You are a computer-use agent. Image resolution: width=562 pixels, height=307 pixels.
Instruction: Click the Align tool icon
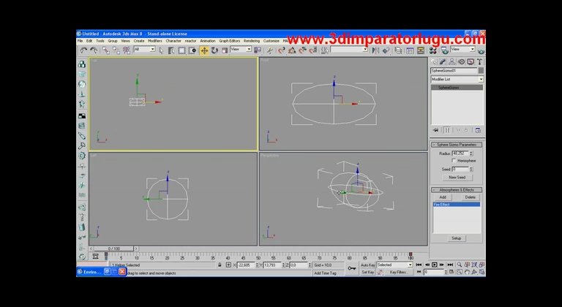386,50
